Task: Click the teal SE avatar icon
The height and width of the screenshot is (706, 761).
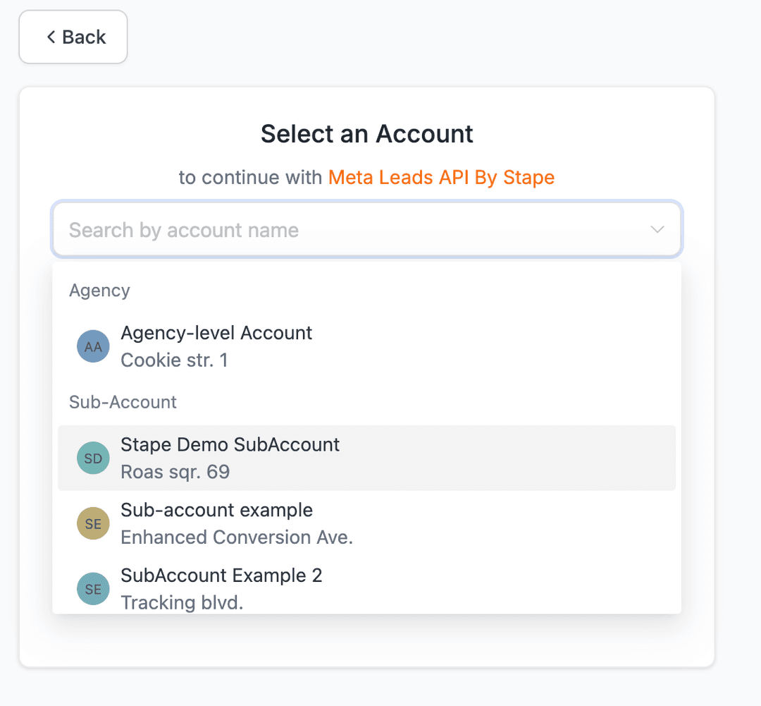Action: [x=93, y=589]
